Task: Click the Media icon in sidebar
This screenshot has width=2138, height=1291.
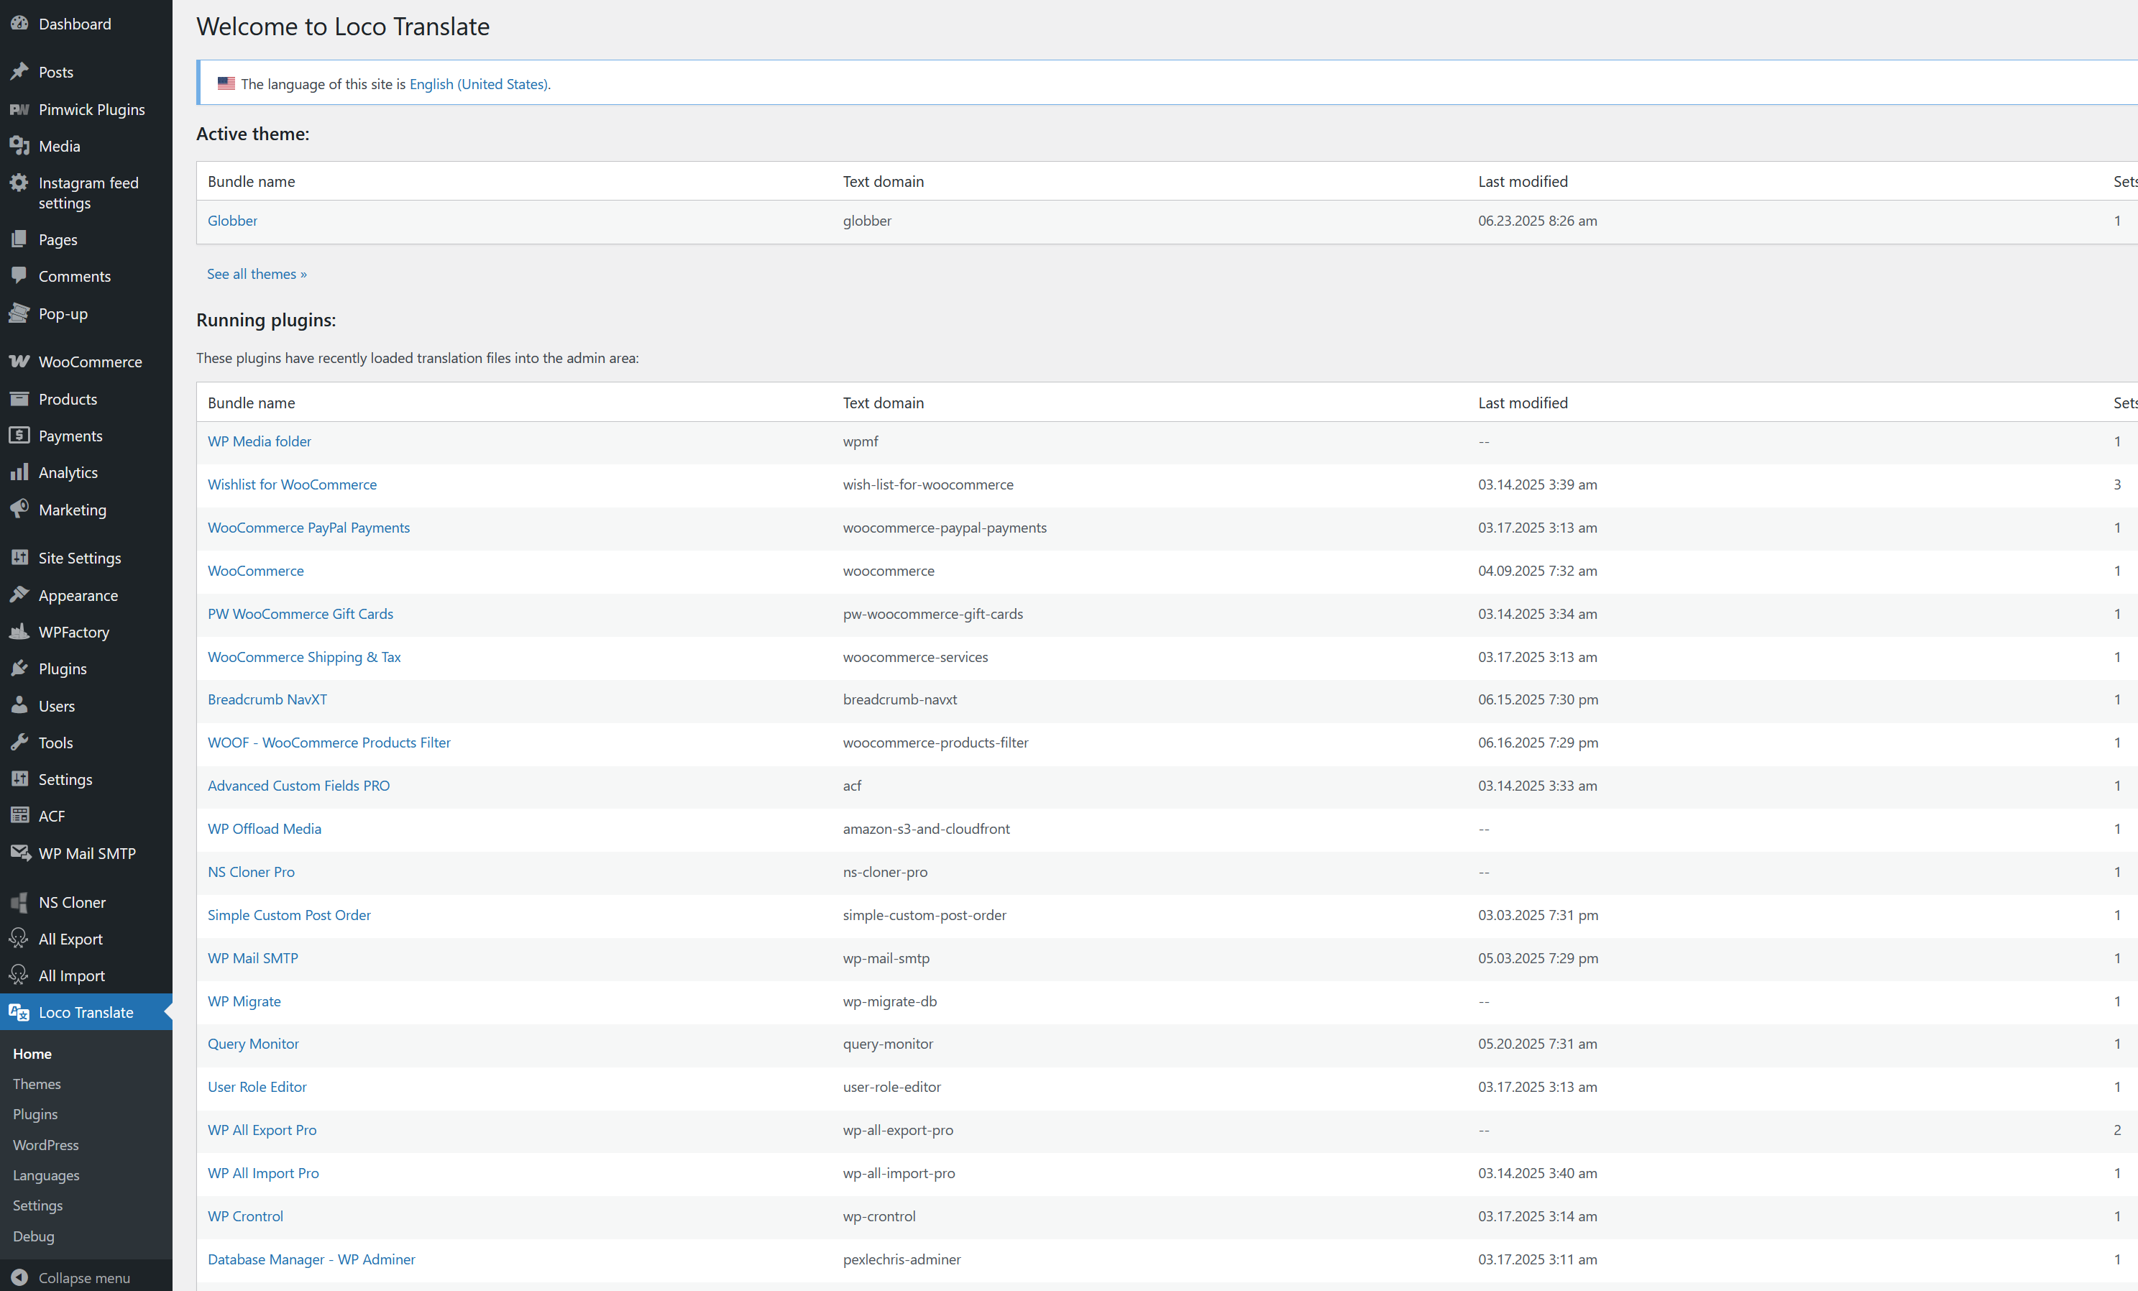Action: [x=19, y=146]
